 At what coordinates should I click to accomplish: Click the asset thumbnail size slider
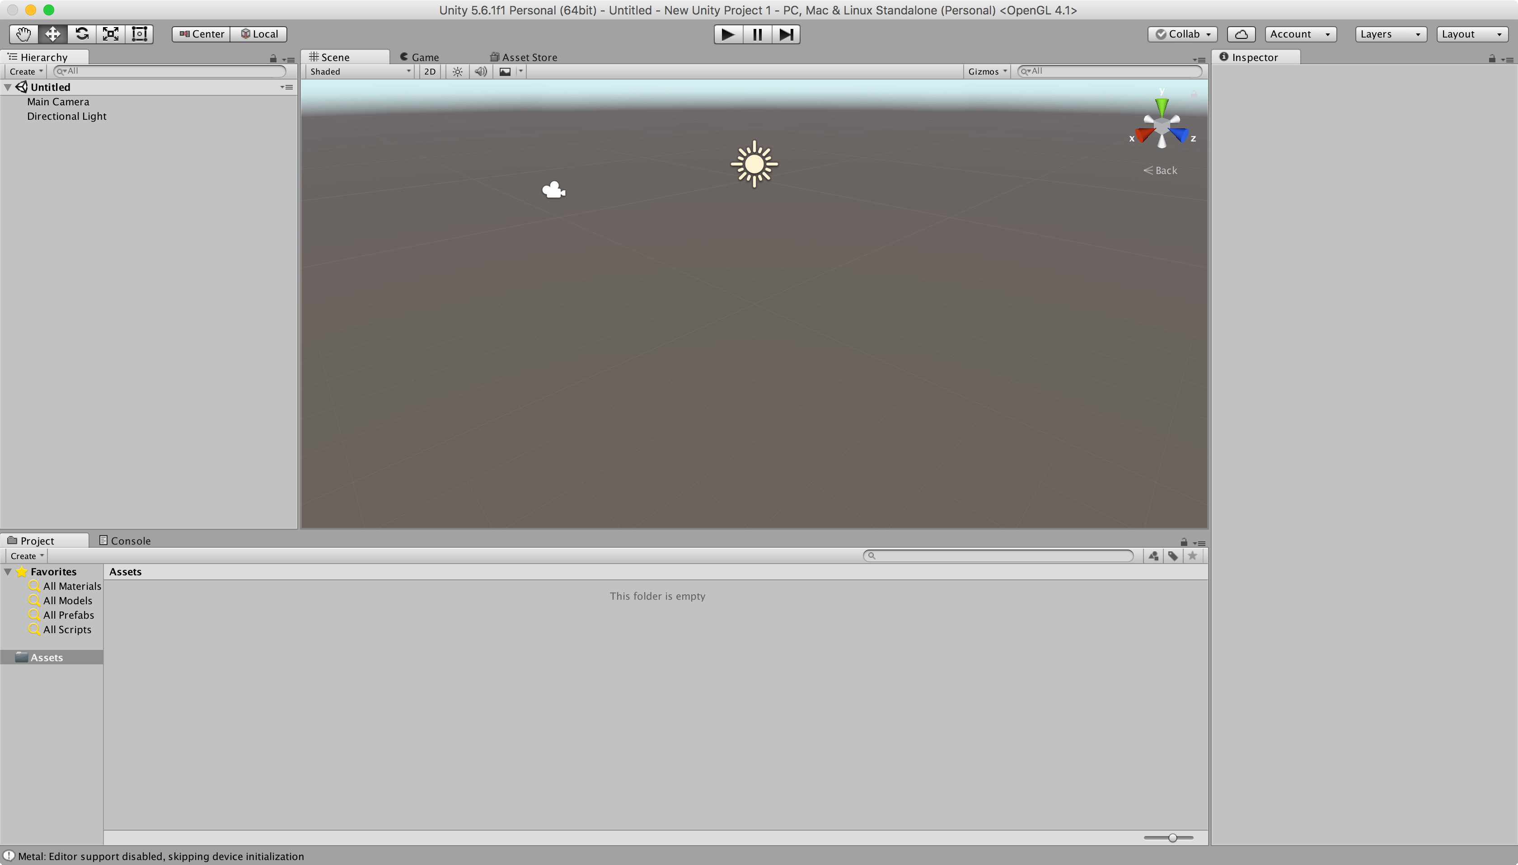click(1172, 838)
